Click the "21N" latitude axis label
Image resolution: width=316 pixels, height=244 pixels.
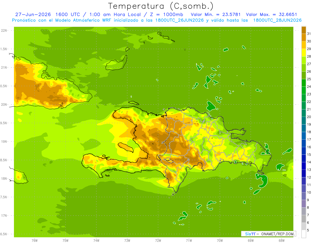(x=4, y=68)
